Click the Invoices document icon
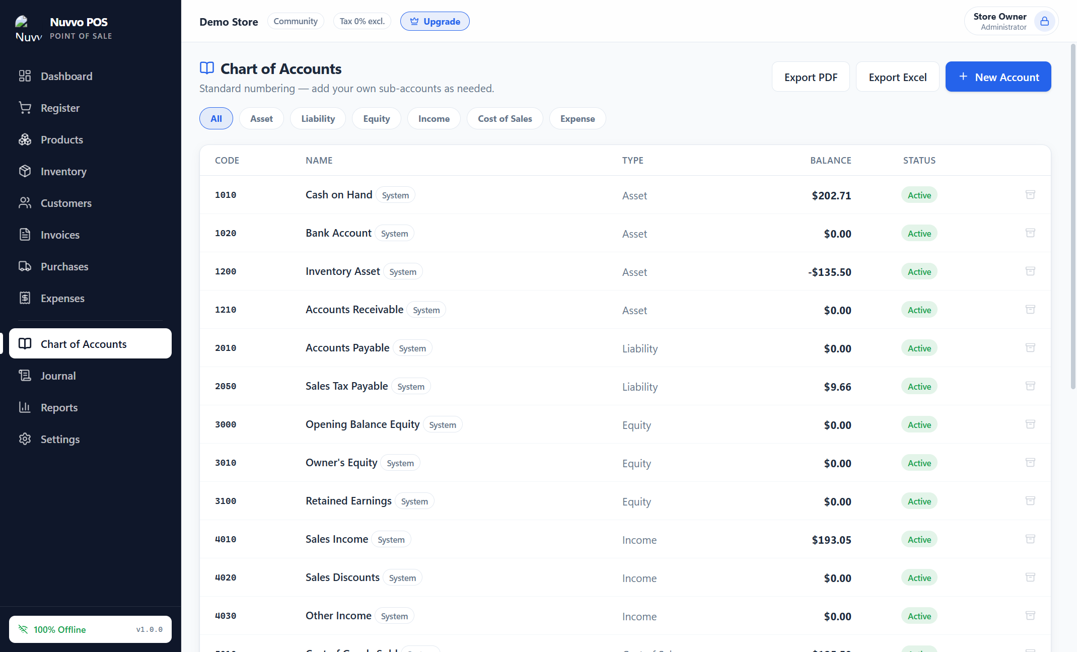 pyautogui.click(x=25, y=235)
